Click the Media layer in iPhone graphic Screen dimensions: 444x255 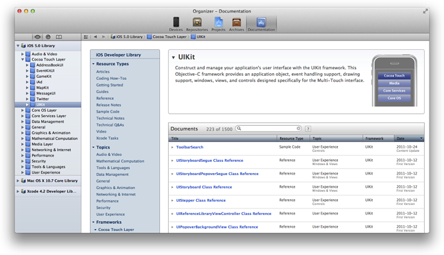point(394,83)
